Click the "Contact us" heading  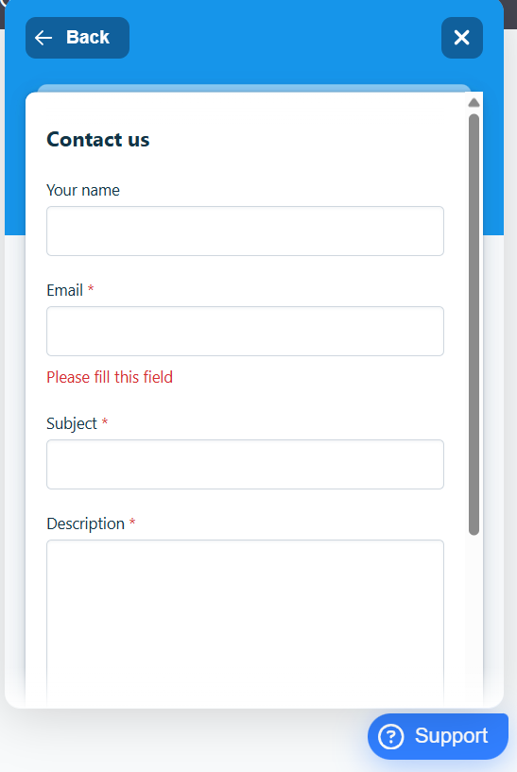[x=98, y=140]
